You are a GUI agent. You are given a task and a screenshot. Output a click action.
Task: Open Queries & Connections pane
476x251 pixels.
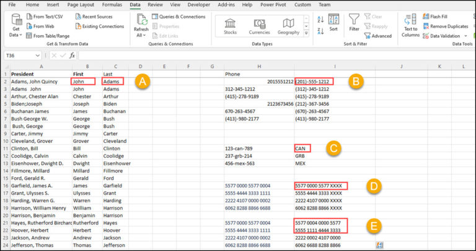pos(178,17)
